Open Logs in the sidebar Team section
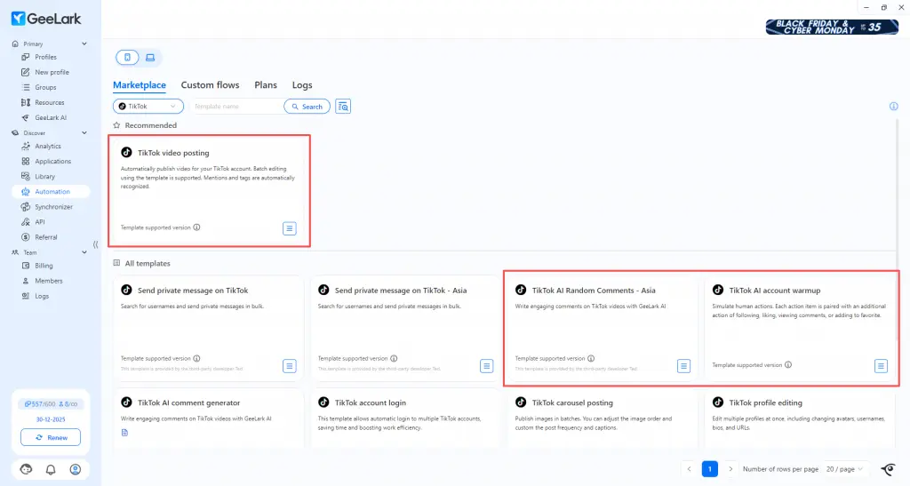The width and height of the screenshot is (910, 486). click(42, 296)
